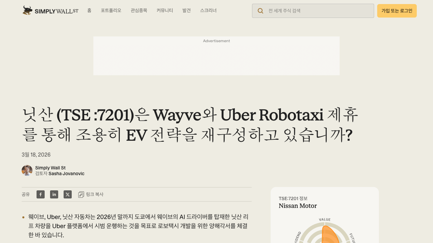Viewport: 433px width, 243px height.
Task: Click the TSE:7201 정보 label
Action: click(x=293, y=198)
